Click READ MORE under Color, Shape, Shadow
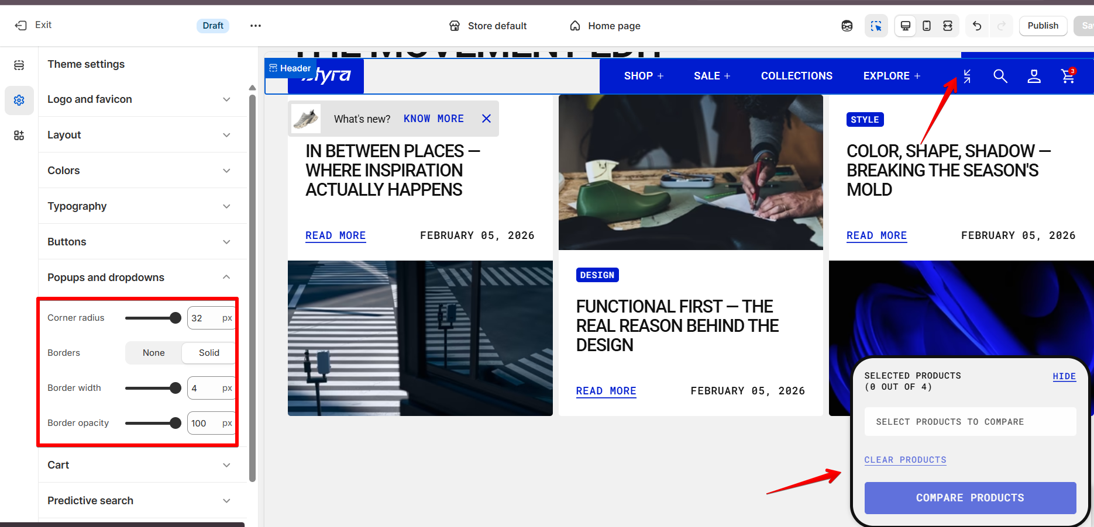Viewport: 1094px width, 527px height. point(876,235)
